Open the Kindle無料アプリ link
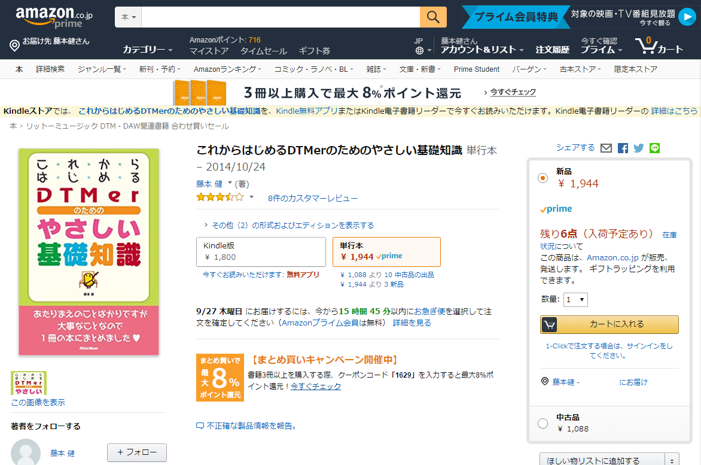The width and height of the screenshot is (701, 465). 307,111
